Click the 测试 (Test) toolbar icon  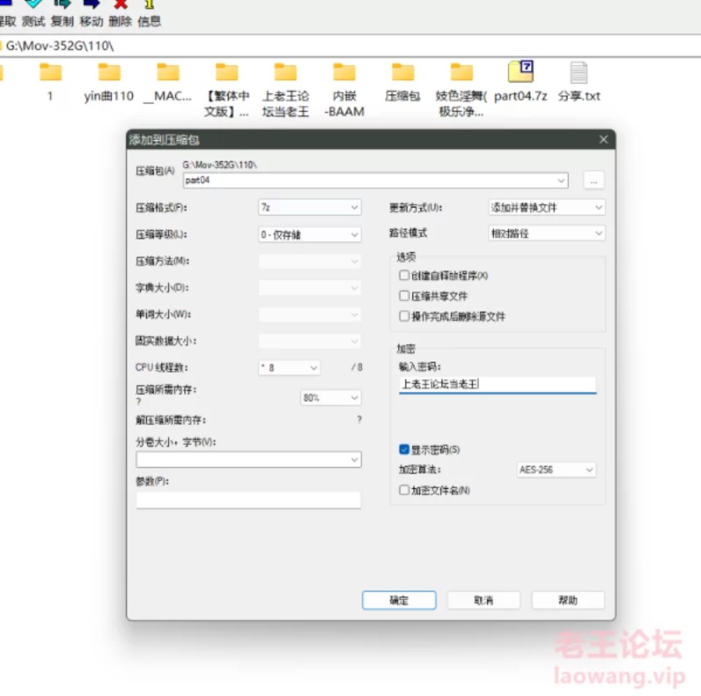[34, 12]
